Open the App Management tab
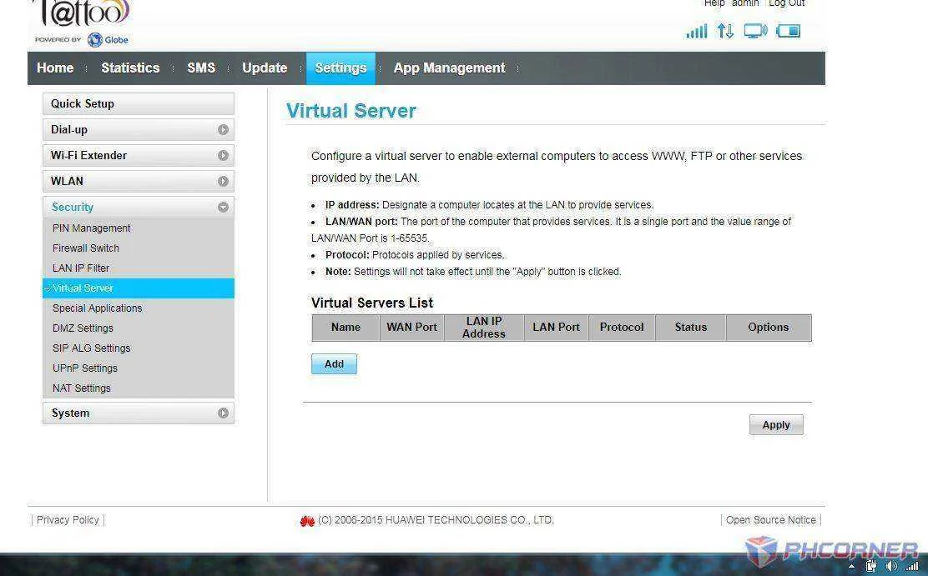This screenshot has width=928, height=576. point(449,68)
